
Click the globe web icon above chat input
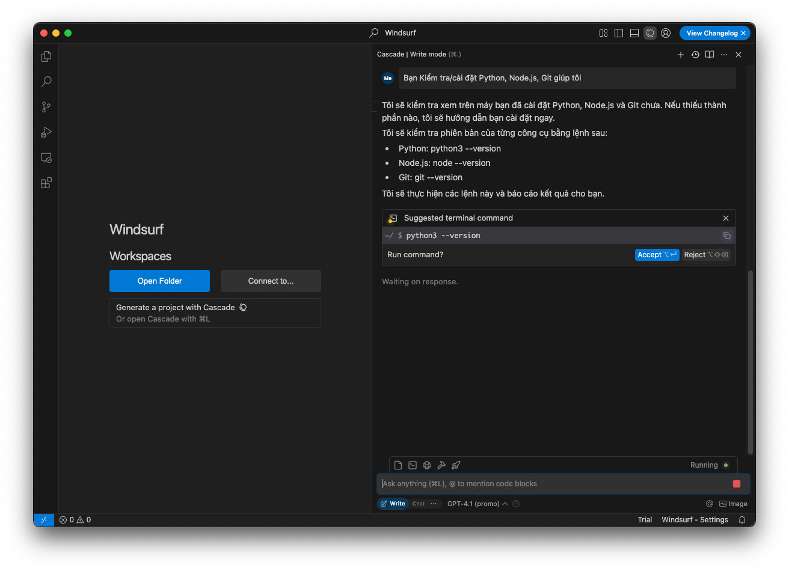click(427, 465)
